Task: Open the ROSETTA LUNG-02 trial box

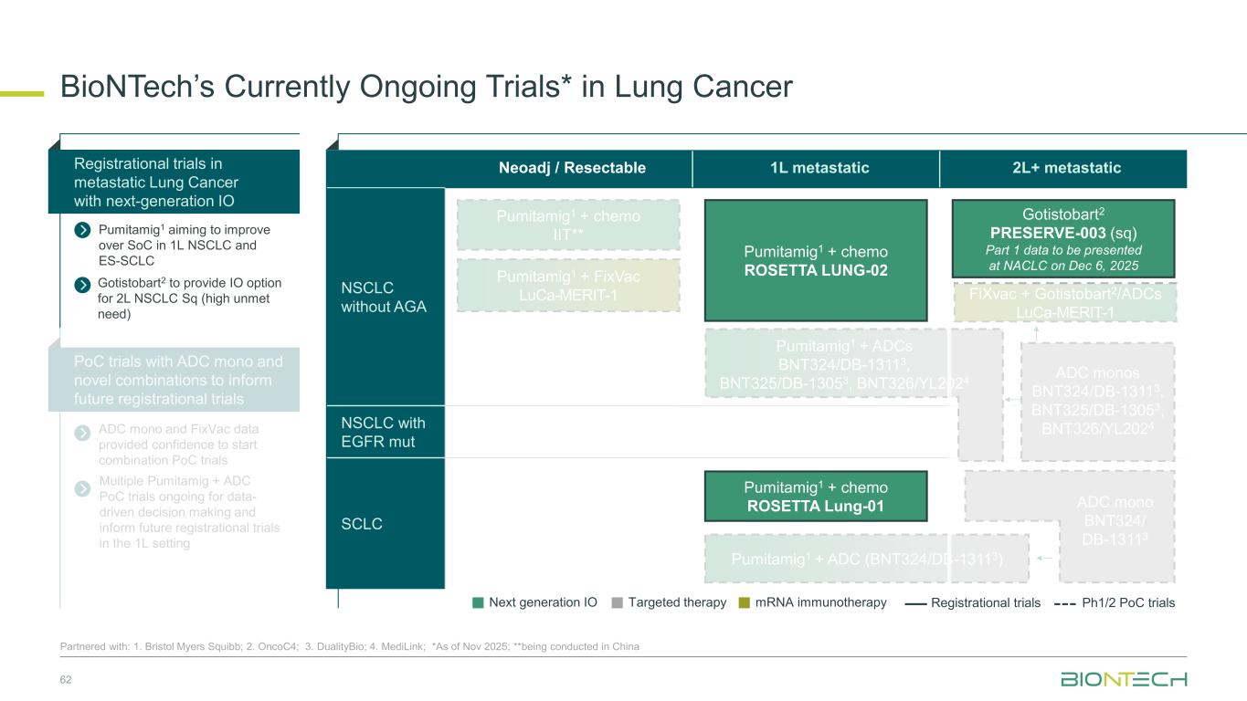Action: (816, 260)
